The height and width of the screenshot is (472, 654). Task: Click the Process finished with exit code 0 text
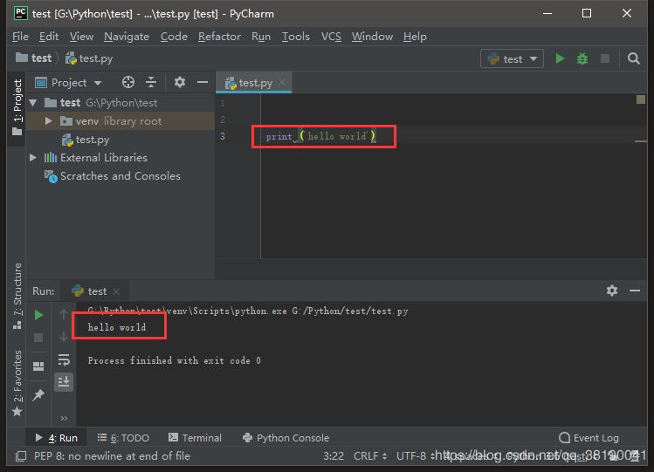coord(175,361)
